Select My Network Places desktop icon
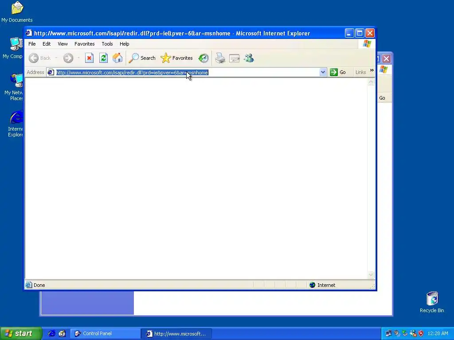Viewport: 454px width, 340px height. [13, 87]
